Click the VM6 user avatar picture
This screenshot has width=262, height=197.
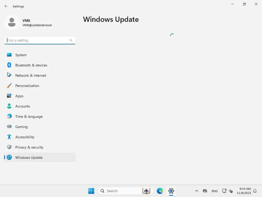point(12,22)
